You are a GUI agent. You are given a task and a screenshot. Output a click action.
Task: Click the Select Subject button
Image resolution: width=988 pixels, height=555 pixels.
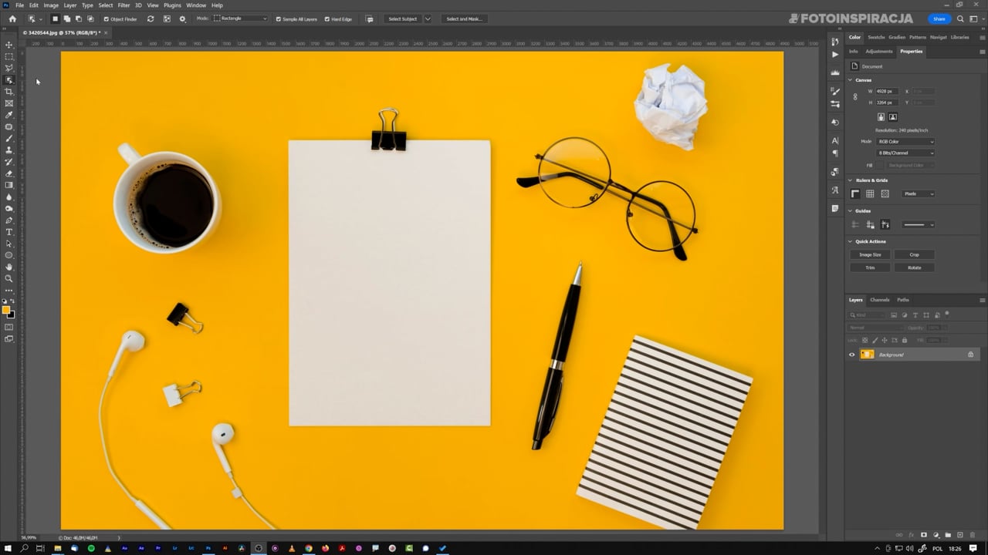pyautogui.click(x=403, y=18)
